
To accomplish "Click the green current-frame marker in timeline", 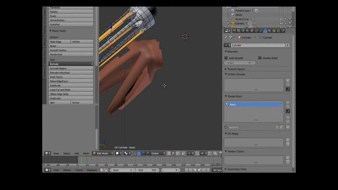I will tap(81, 160).
